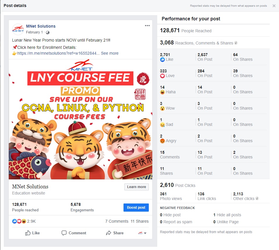Expand post text with See more
Screen dimensions: 279x250
click(110, 53)
